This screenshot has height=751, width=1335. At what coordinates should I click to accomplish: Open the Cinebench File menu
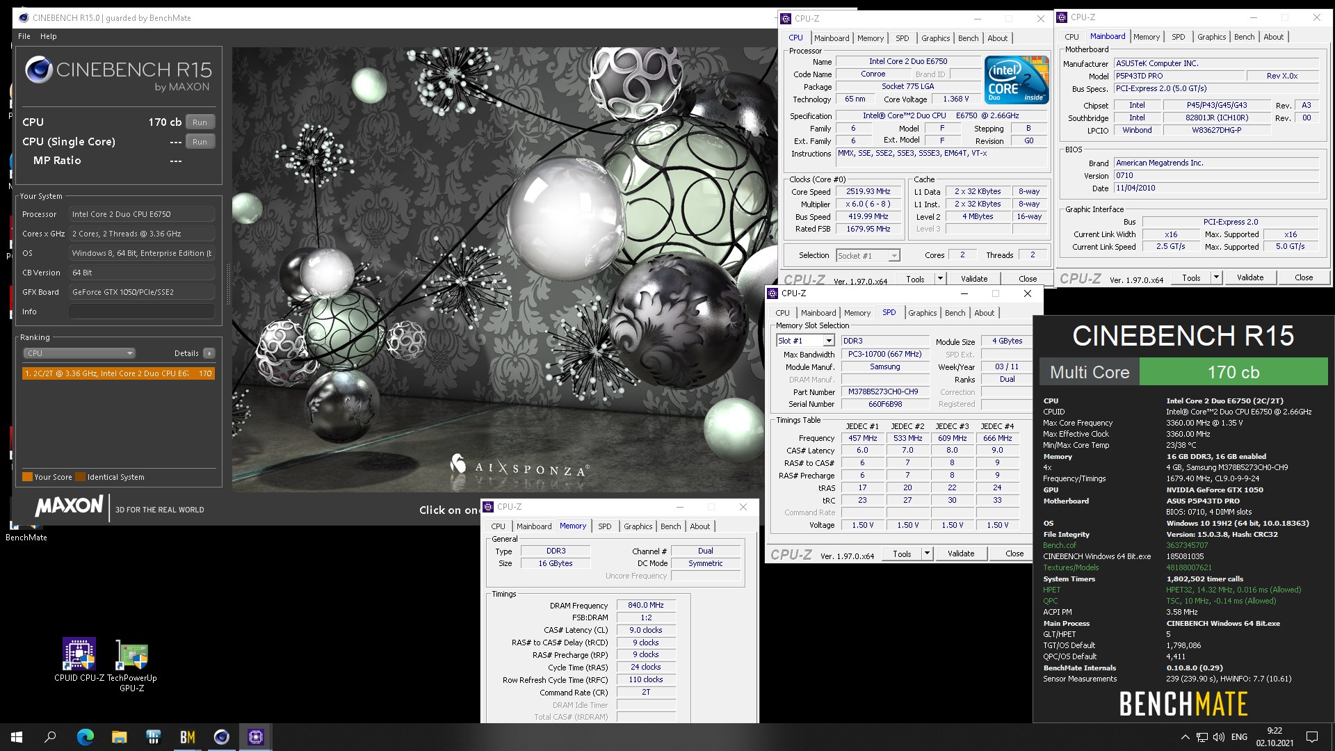pyautogui.click(x=24, y=36)
